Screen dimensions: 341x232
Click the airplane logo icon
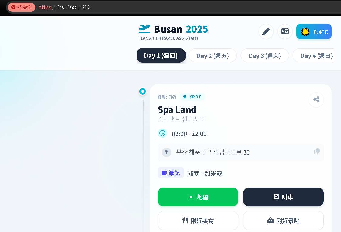145,29
